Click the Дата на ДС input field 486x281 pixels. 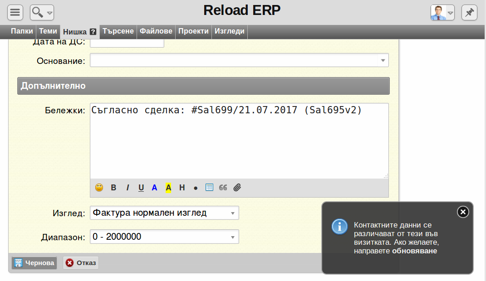[x=127, y=43]
